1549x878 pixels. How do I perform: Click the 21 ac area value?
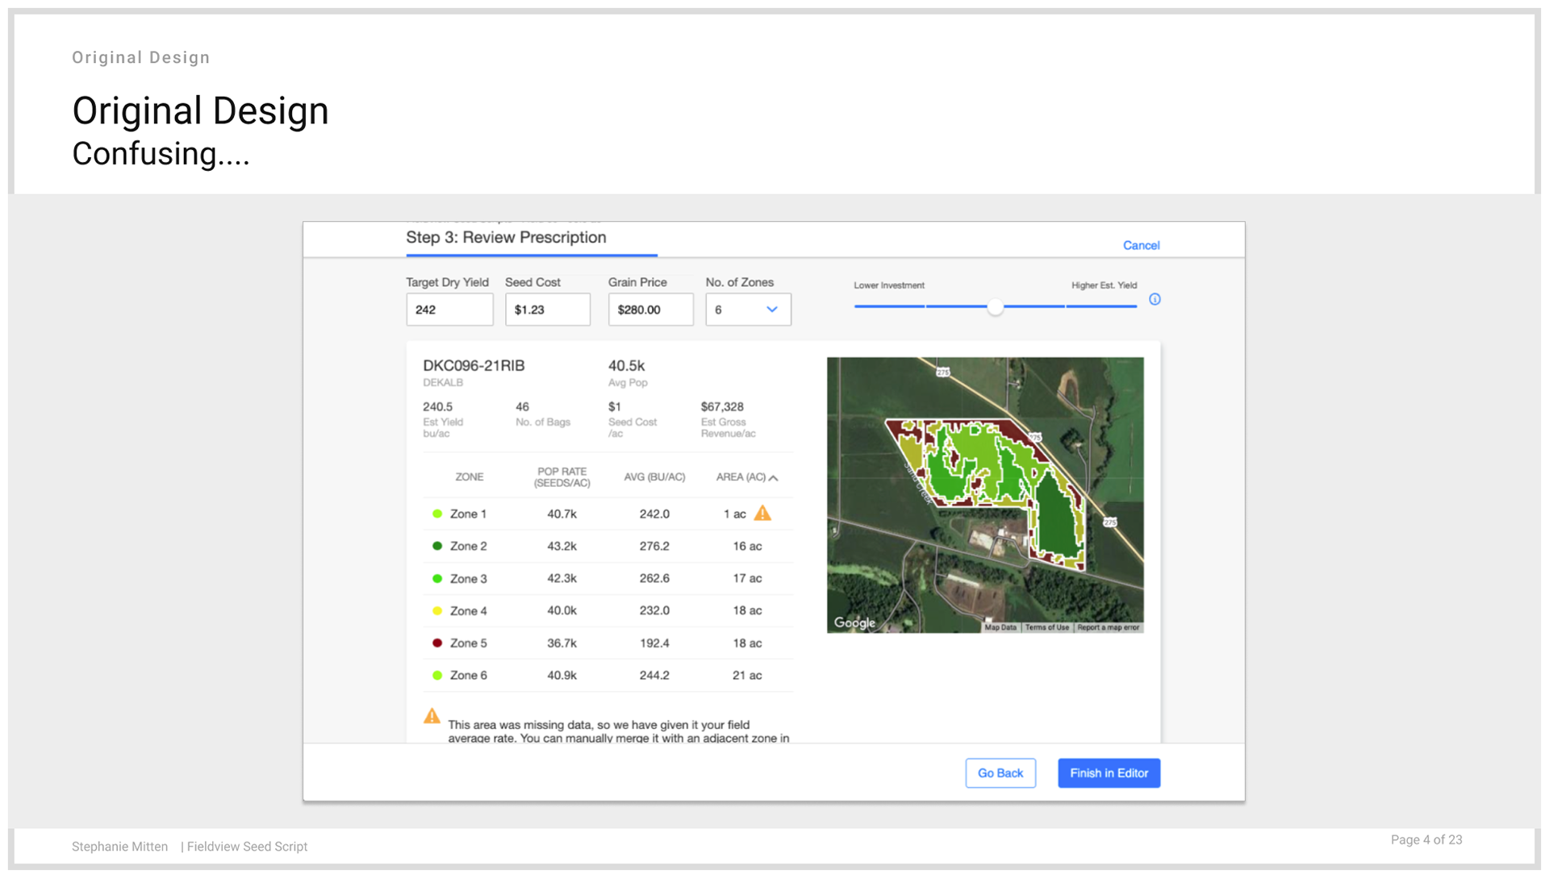click(x=747, y=675)
